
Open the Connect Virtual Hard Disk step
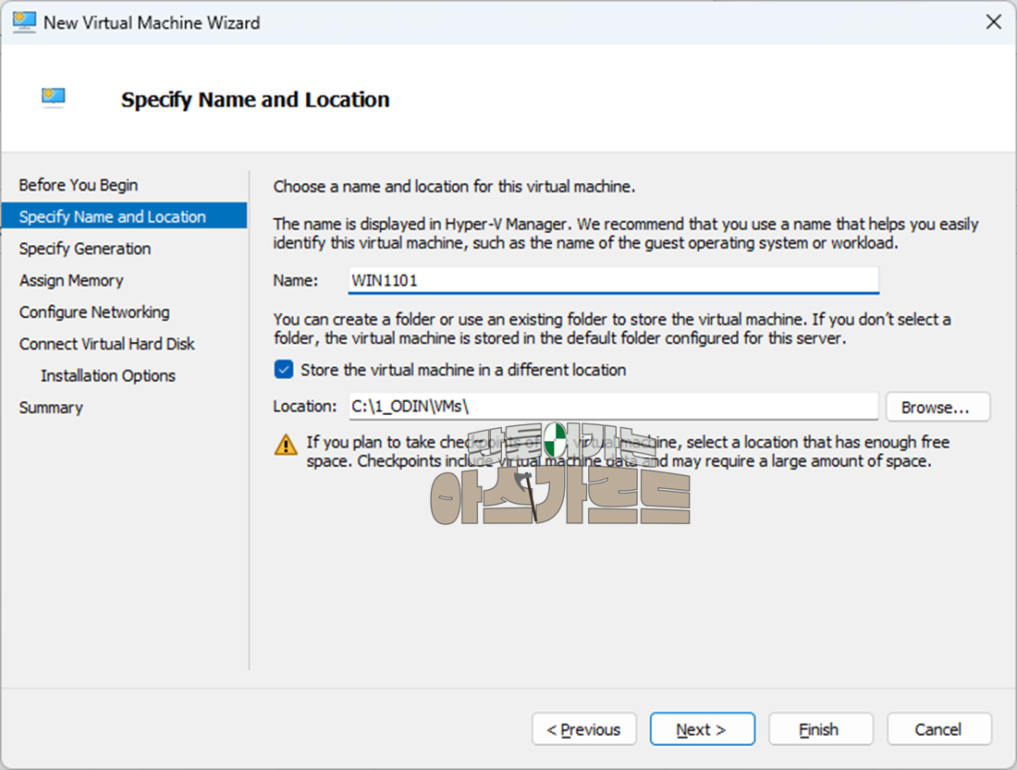(x=107, y=344)
